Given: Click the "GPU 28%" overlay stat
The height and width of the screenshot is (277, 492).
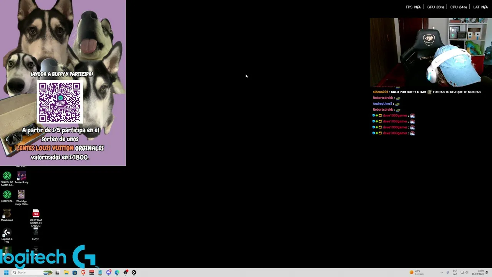Looking at the screenshot, I should [x=436, y=7].
